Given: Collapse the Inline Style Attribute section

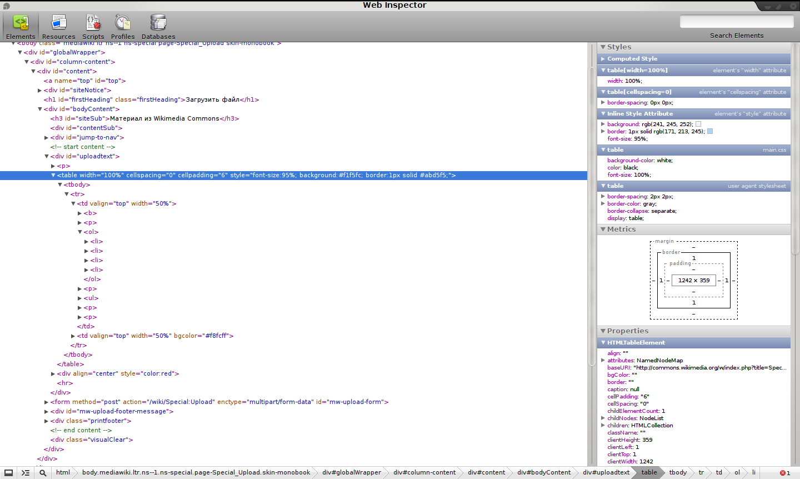Looking at the screenshot, I should tap(603, 113).
